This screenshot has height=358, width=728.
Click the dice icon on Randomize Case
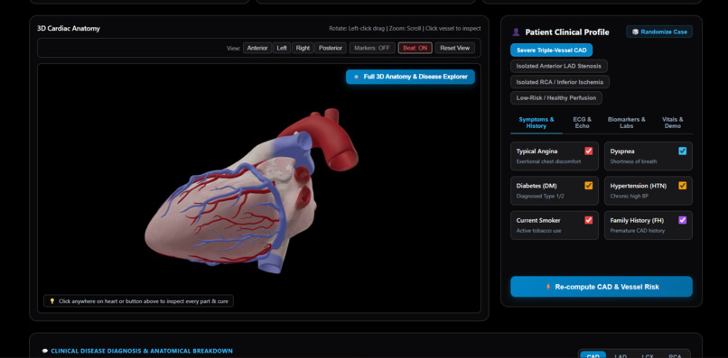tap(635, 32)
